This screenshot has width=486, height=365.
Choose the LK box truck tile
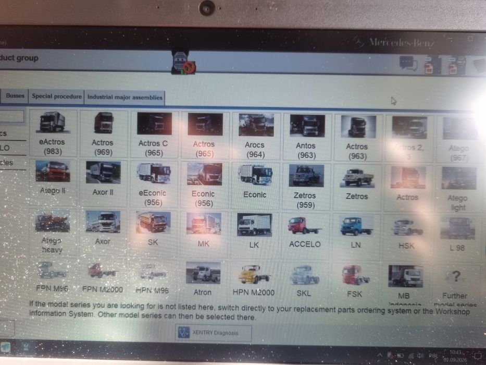[x=254, y=235]
